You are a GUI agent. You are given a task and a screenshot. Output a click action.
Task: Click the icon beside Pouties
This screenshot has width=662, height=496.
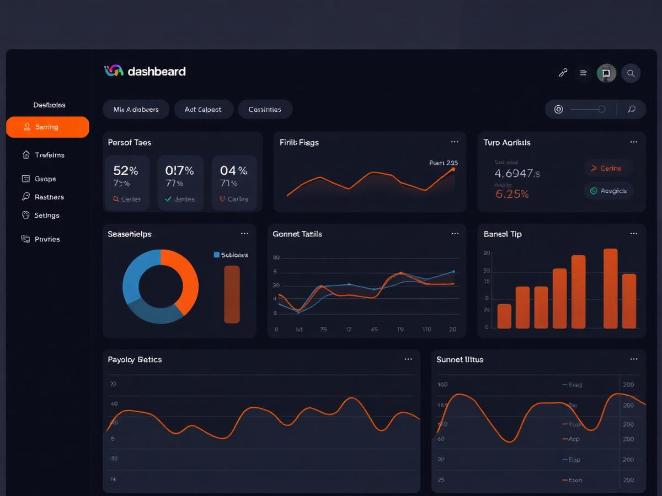point(25,239)
